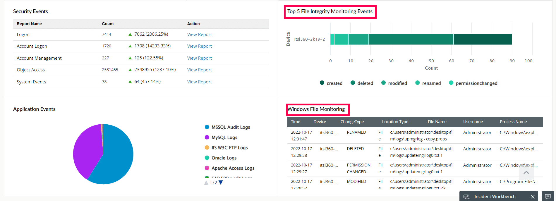The width and height of the screenshot is (556, 201).
Task: Select the Process Name column header
Action: click(x=513, y=122)
